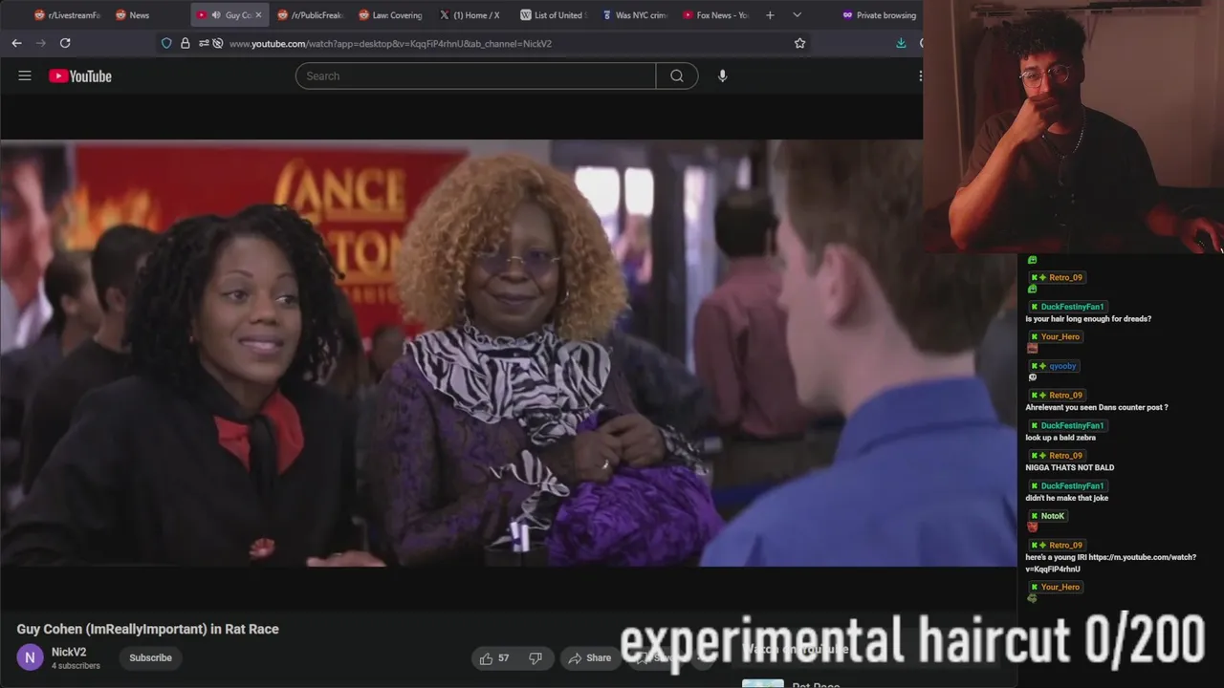Screen dimensions: 1224x688
Task: Switch to the Was NYC crime tab
Action: coord(635,15)
